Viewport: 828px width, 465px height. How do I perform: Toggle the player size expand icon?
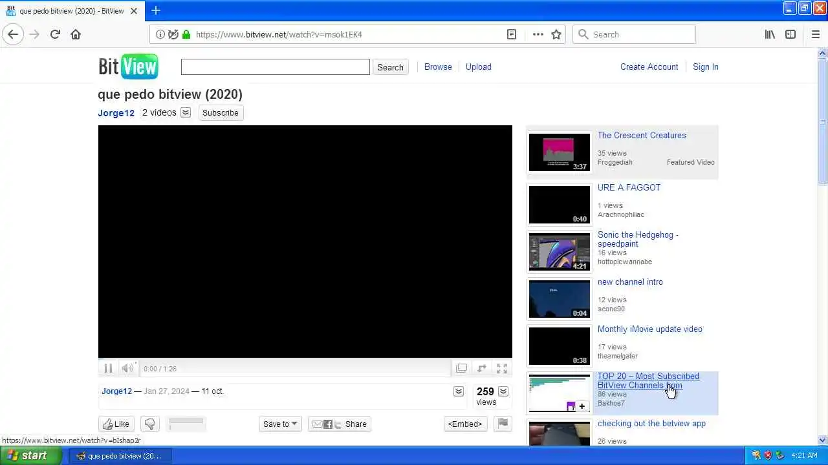(482, 368)
